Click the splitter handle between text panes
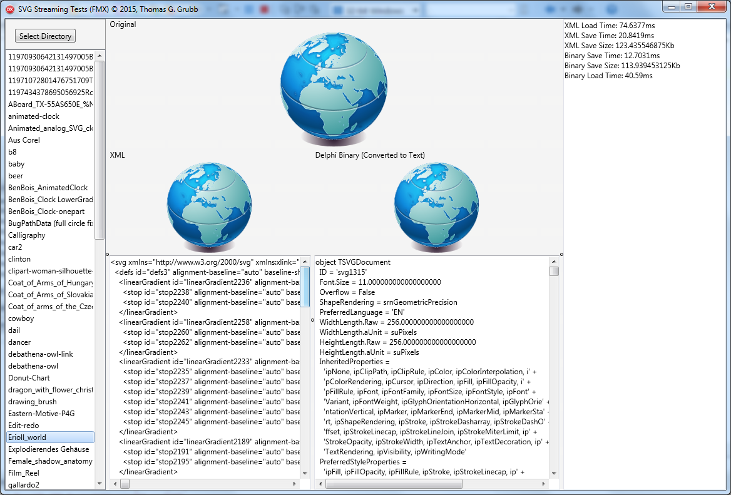Screen dimensions: 731x495 312,320
